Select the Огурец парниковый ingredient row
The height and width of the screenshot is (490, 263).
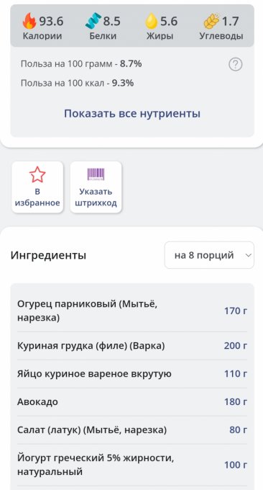tap(132, 311)
